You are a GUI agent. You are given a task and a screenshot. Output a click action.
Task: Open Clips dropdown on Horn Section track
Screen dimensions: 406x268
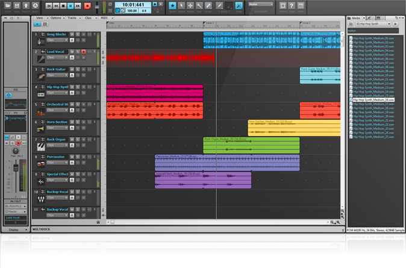(57, 128)
